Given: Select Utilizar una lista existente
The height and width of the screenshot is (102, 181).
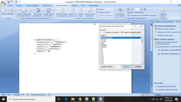Looking at the screenshot, I should pos(156,29).
